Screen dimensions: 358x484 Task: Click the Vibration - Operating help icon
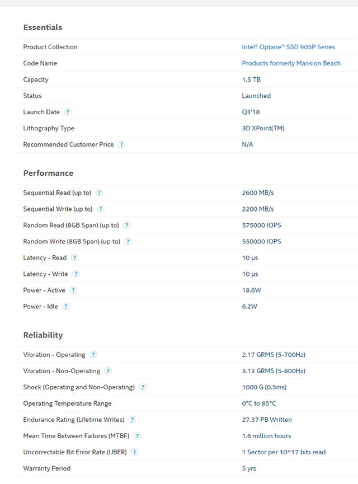[x=93, y=355]
